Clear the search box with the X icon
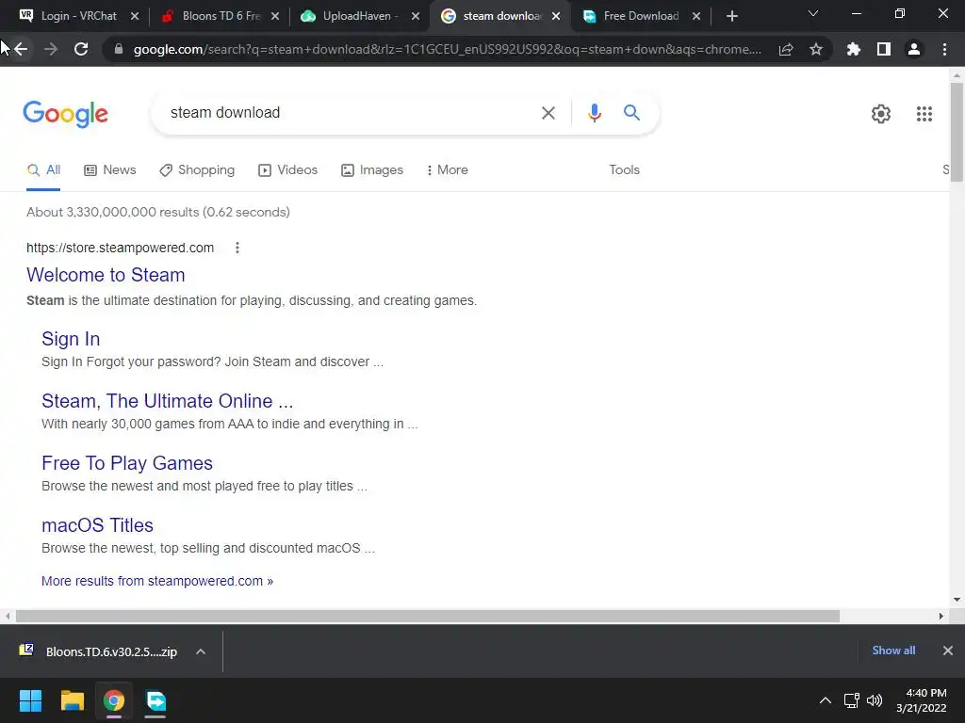This screenshot has width=965, height=723. (x=548, y=113)
